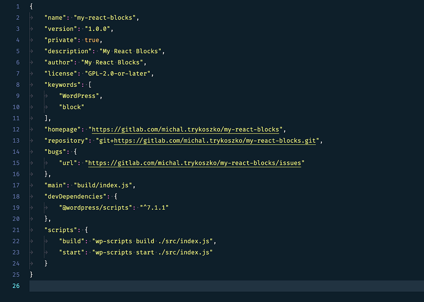Click the "name" key on line 2
This screenshot has width=424, height=302.
point(55,17)
